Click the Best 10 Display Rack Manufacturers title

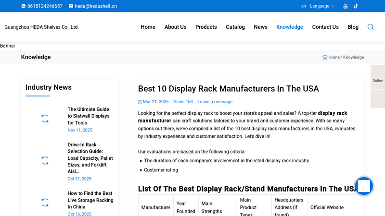click(228, 89)
